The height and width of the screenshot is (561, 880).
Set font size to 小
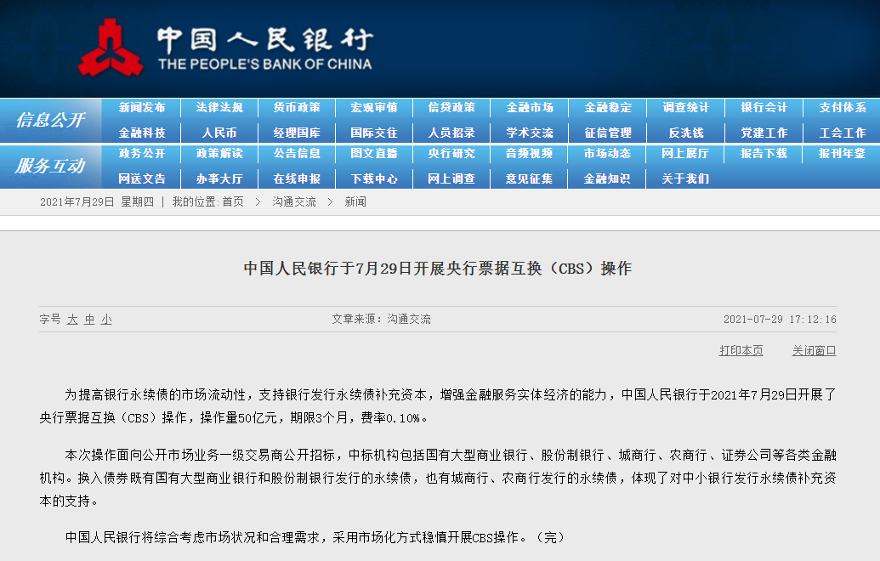[106, 320]
